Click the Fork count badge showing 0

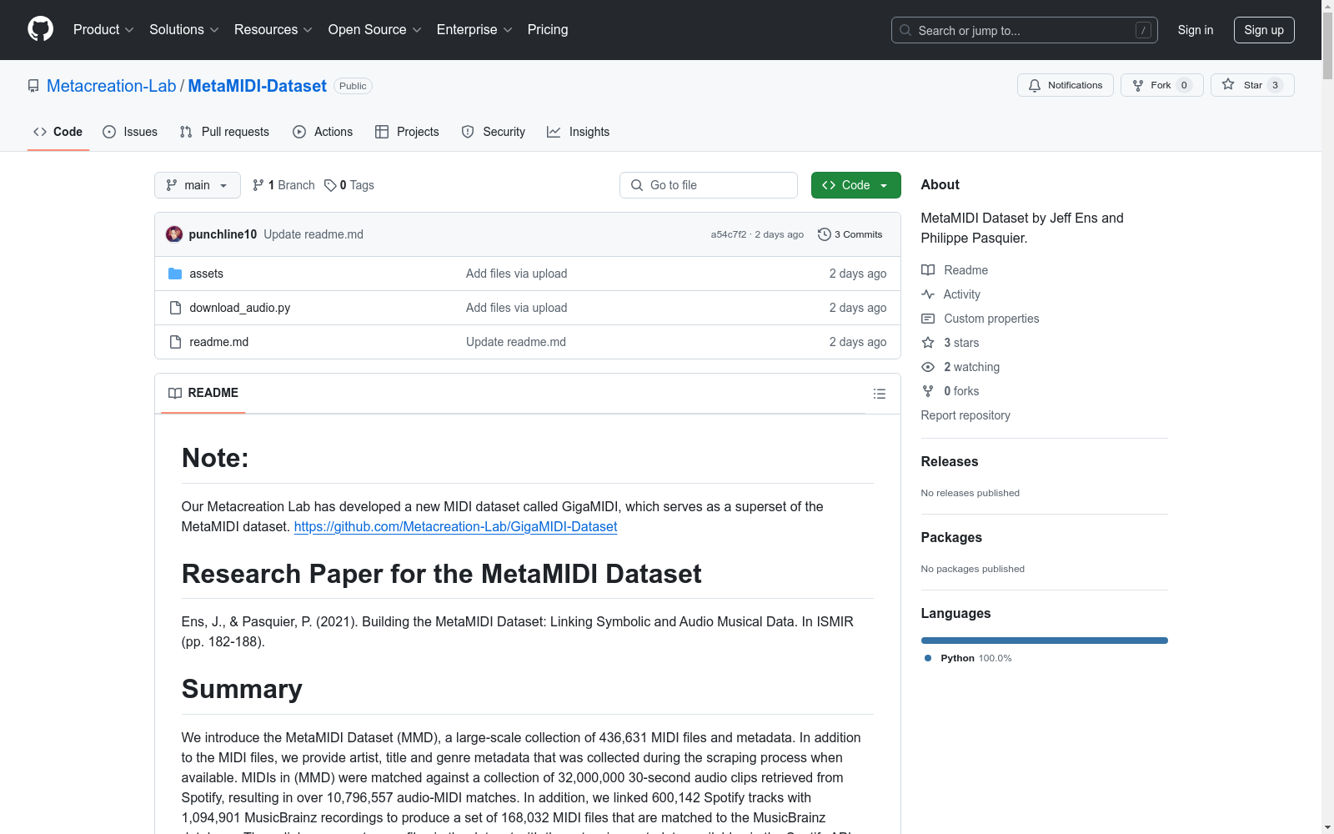(1184, 85)
